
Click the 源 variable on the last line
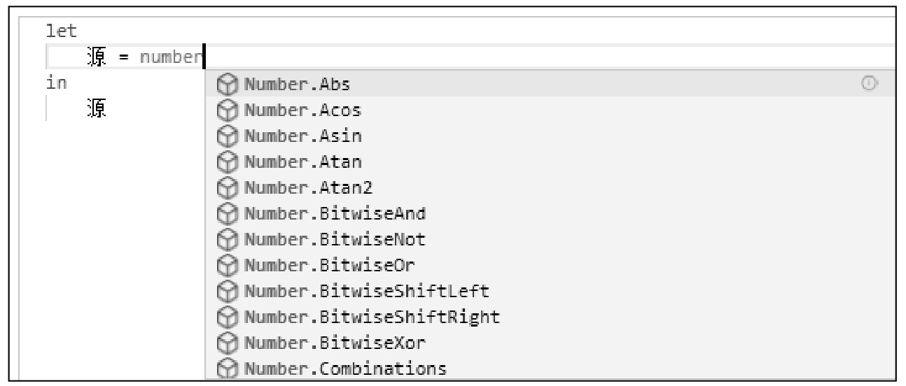[97, 108]
